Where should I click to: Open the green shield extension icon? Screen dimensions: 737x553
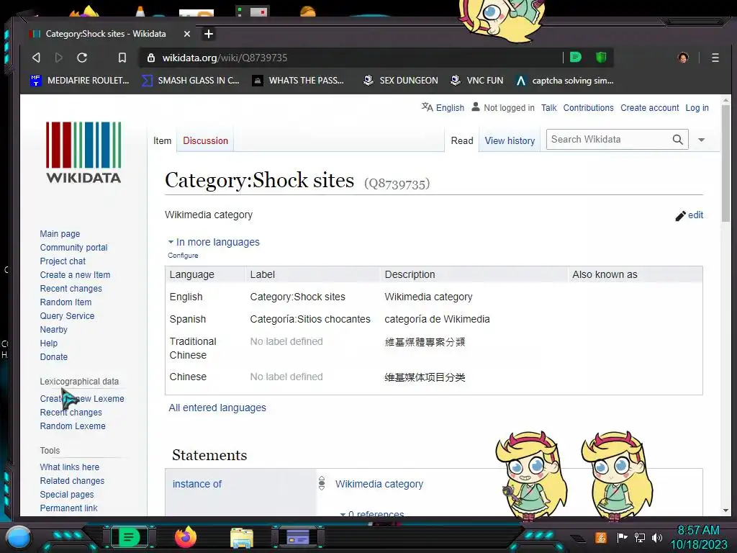601,58
